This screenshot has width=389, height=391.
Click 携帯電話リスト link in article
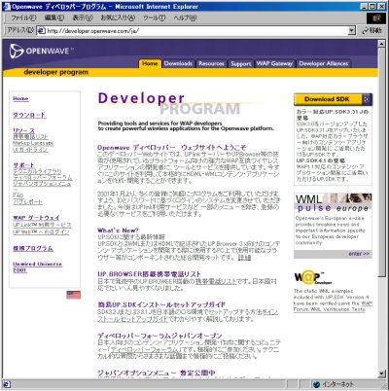click(217, 281)
